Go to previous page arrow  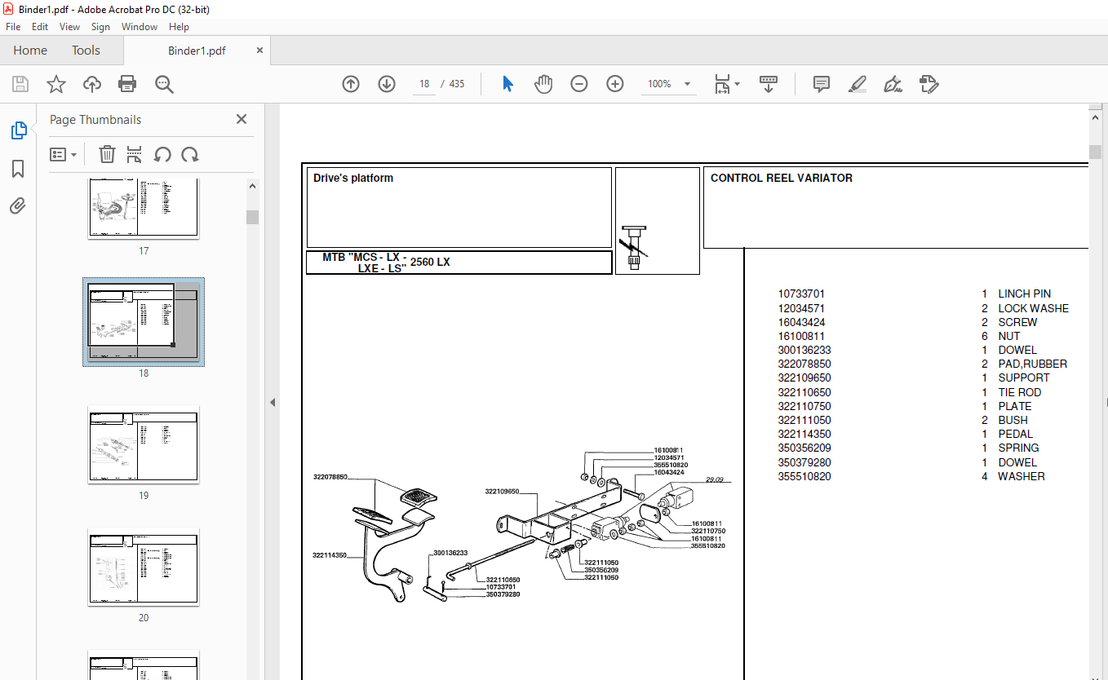(351, 84)
